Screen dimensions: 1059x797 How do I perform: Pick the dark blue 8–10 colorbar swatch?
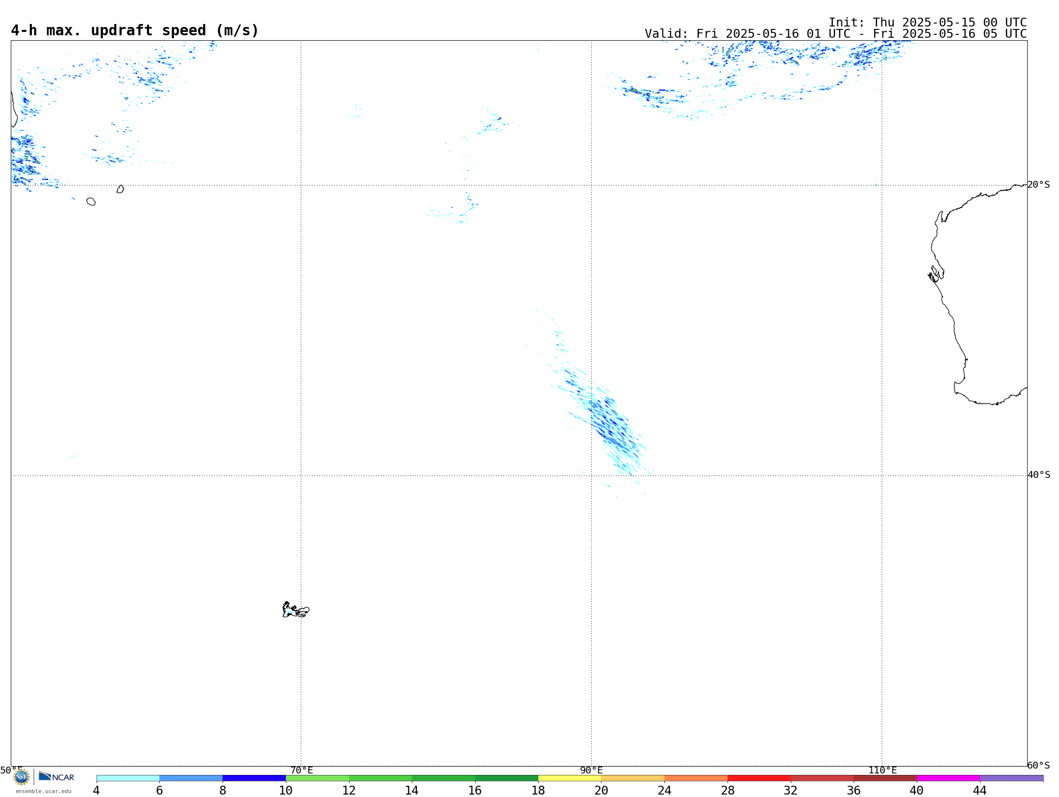(x=254, y=778)
